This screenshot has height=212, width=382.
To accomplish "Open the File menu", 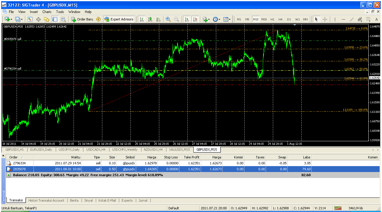I will pyautogui.click(x=11, y=12).
